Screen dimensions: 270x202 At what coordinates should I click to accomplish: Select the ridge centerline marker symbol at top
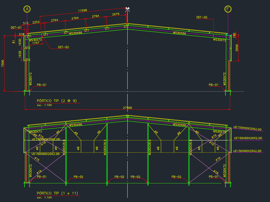point(127,9)
